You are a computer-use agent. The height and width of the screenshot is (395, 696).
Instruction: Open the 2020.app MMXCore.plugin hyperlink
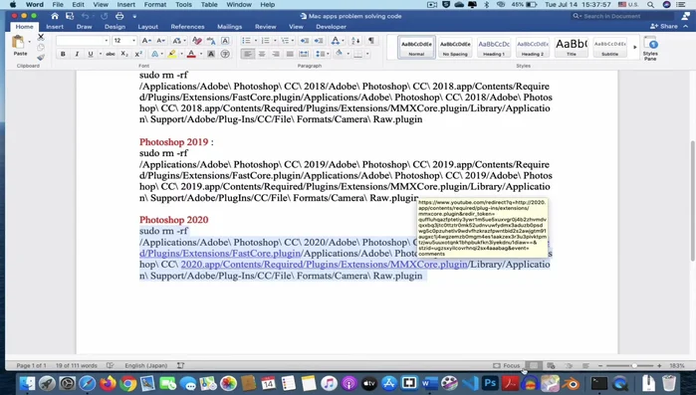[x=324, y=265]
